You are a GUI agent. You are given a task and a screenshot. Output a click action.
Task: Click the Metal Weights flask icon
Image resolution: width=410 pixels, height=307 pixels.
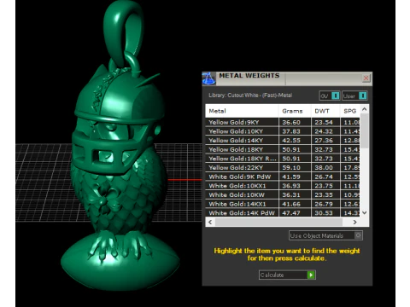coord(208,78)
